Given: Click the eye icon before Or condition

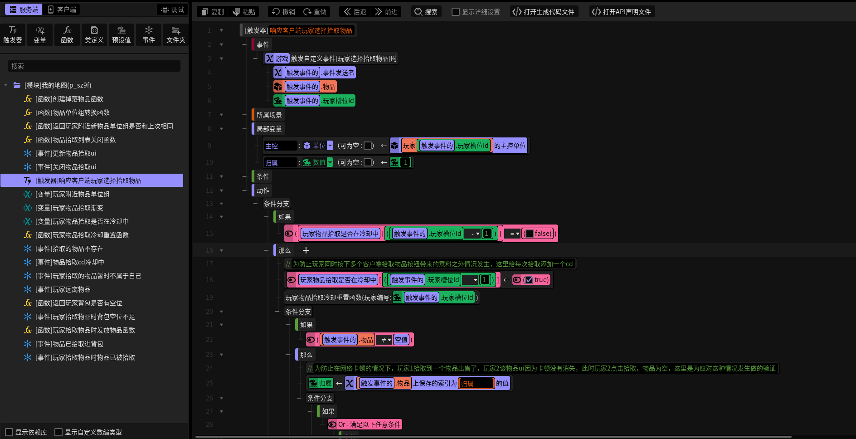Looking at the screenshot, I should tap(332, 424).
